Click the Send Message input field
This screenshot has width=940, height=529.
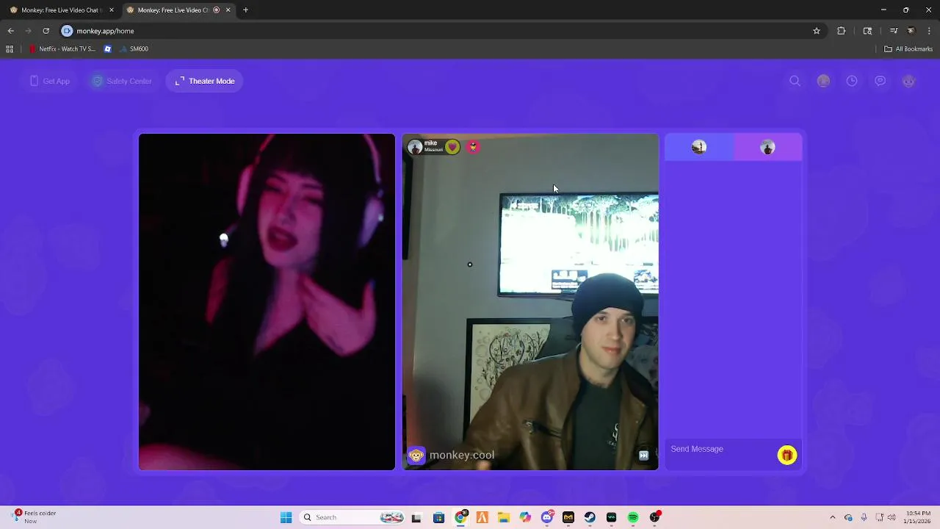point(720,449)
